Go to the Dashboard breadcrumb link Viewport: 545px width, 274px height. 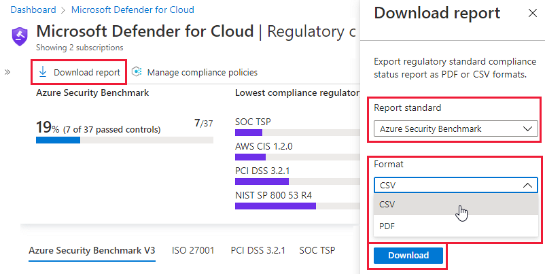(x=33, y=10)
